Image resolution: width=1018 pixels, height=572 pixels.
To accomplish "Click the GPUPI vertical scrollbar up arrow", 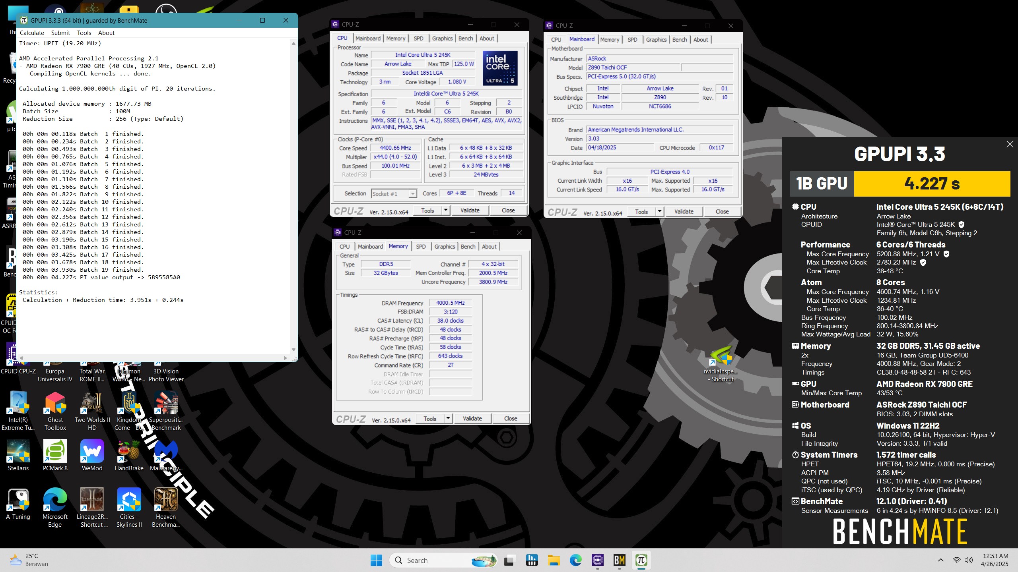I will point(293,43).
